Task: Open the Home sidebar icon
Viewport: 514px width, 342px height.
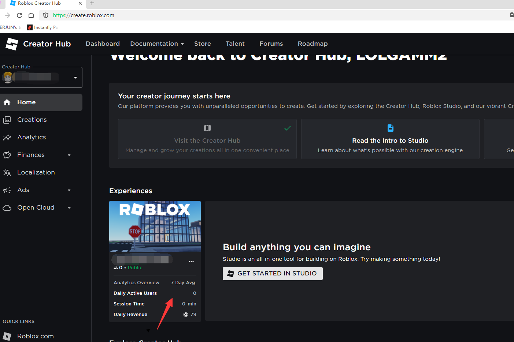Action: tap(7, 102)
